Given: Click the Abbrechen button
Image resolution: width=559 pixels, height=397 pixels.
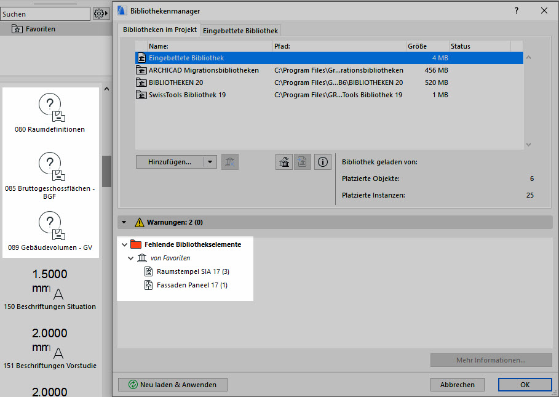Looking at the screenshot, I should click(x=458, y=385).
